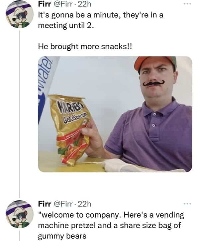Open the first tweet's three-dot more menu

tap(187, 4)
